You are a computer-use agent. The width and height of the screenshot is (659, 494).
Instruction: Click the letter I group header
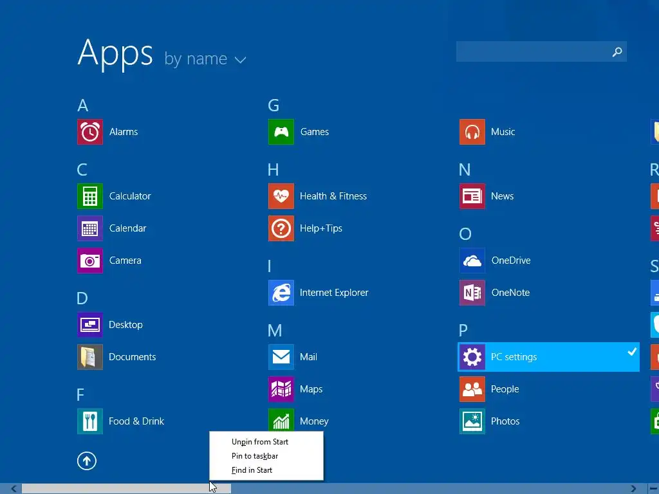[x=270, y=266]
